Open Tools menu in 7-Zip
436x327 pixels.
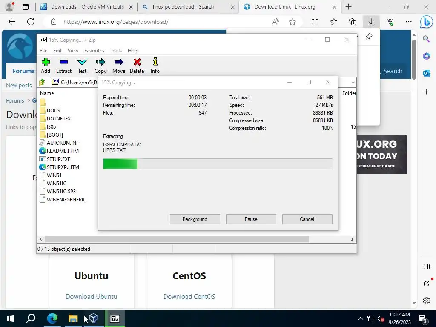[116, 51]
